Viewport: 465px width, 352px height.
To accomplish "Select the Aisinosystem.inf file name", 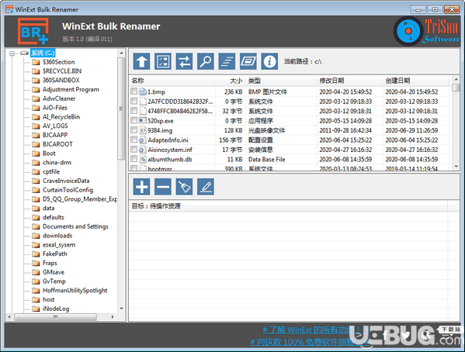I will (x=170, y=150).
